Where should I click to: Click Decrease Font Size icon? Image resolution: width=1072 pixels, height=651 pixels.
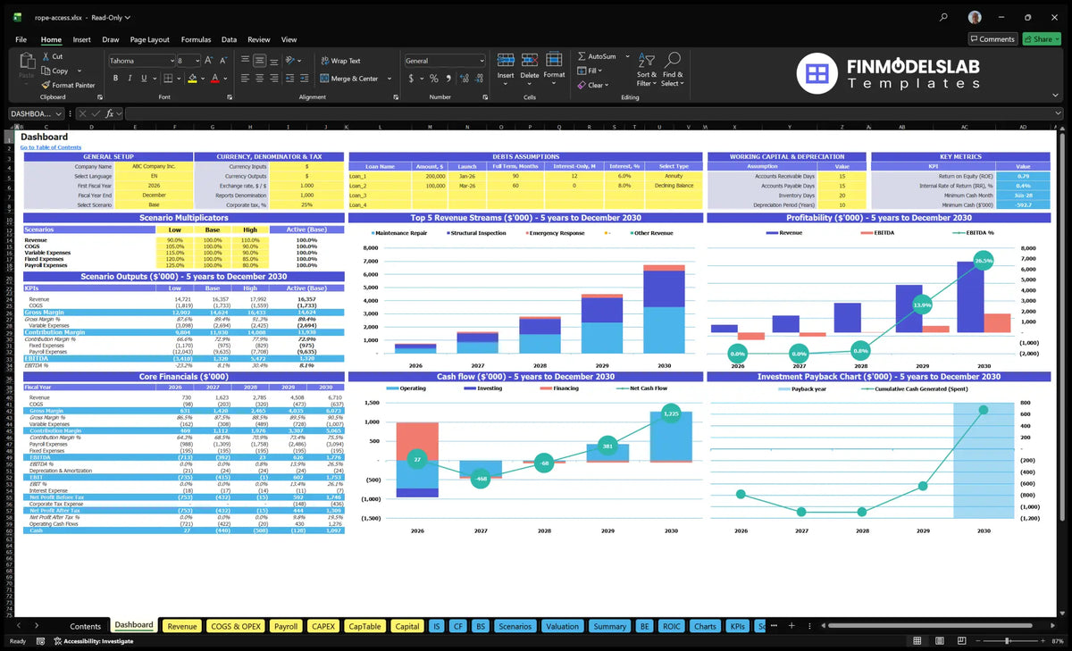pyautogui.click(x=223, y=61)
